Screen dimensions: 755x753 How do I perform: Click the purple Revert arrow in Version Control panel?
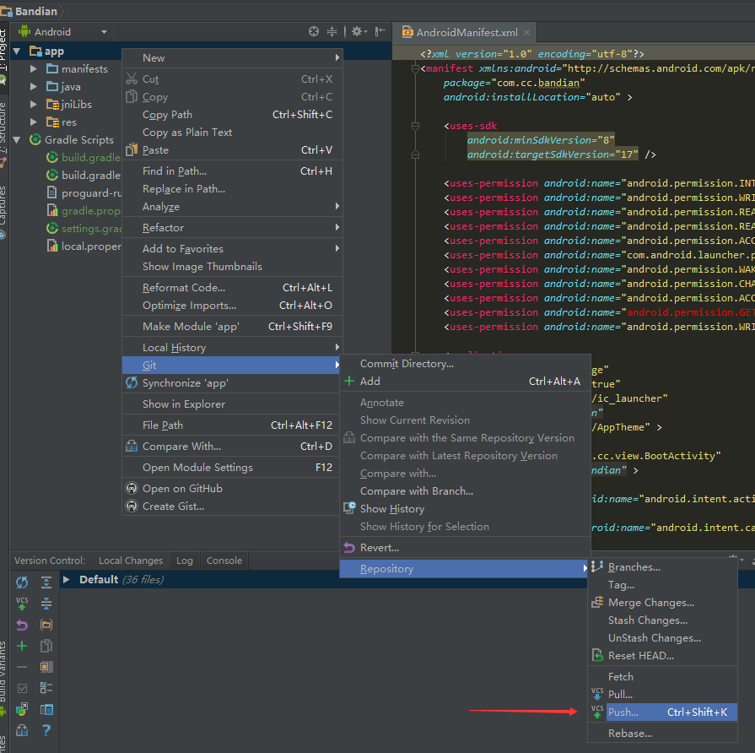point(22,625)
